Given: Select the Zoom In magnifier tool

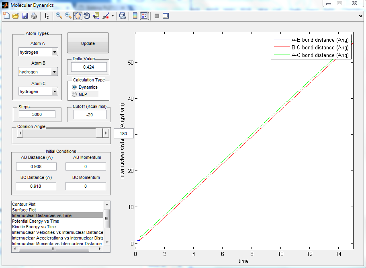Looking at the screenshot, I should 59,16.
